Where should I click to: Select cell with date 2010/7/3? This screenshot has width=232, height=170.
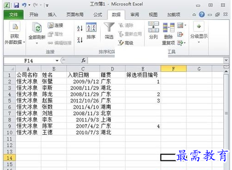click(x=83, y=132)
